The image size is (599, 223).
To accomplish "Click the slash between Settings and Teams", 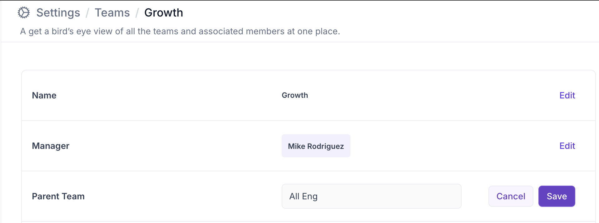I will point(87,13).
